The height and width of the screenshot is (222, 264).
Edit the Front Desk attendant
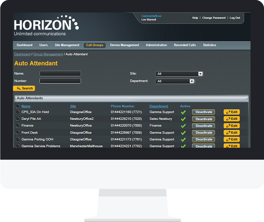tap(232, 132)
